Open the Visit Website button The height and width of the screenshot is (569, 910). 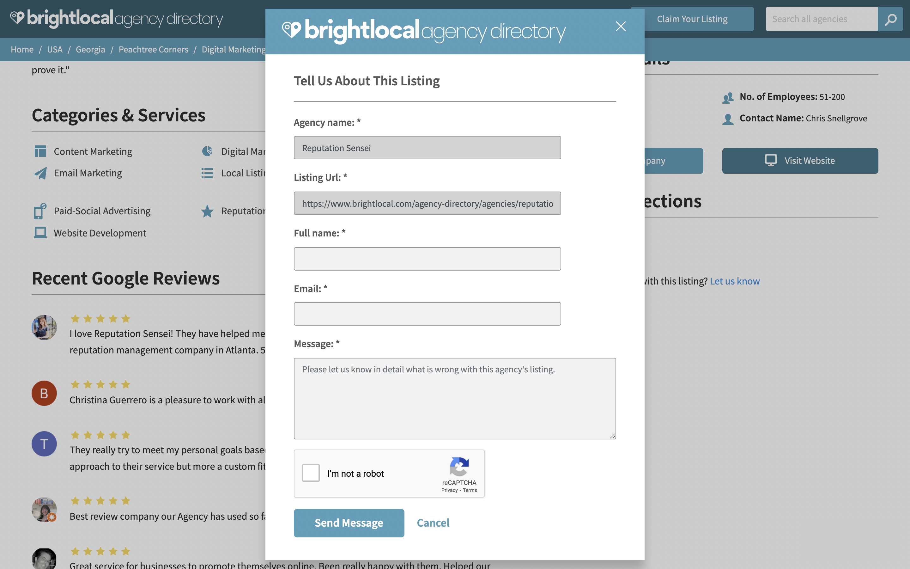coord(800,161)
